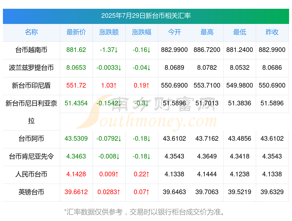This screenshot has height=221, width=292.
Task: Click open value 8.0689
Action: coord(174,68)
